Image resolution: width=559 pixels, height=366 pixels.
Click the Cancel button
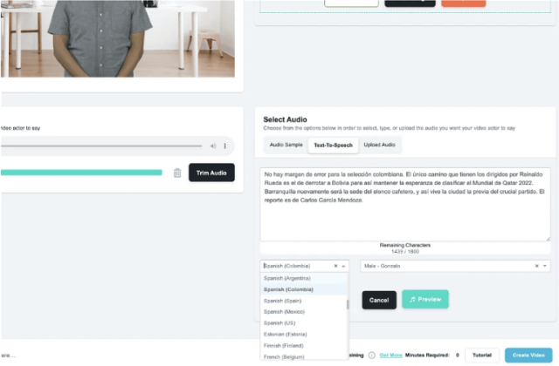click(x=379, y=300)
